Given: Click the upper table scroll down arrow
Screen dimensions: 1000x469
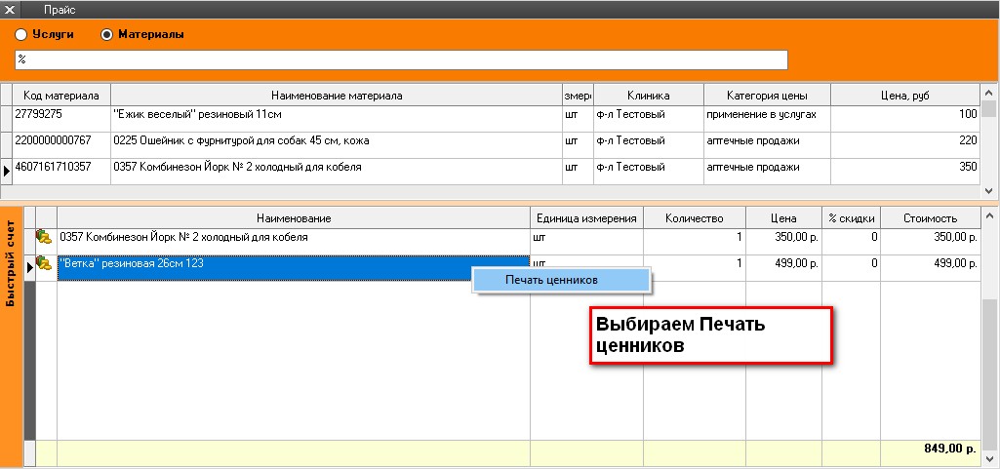Looking at the screenshot, I should (989, 190).
